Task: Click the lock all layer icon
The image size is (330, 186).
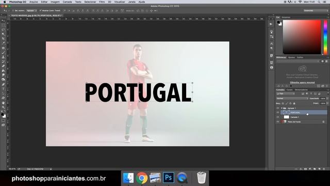Action: pos(294,103)
